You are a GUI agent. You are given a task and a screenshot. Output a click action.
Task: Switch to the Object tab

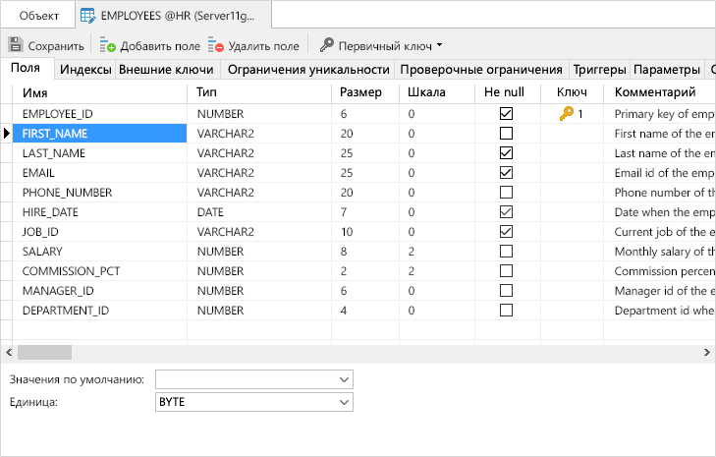[39, 17]
